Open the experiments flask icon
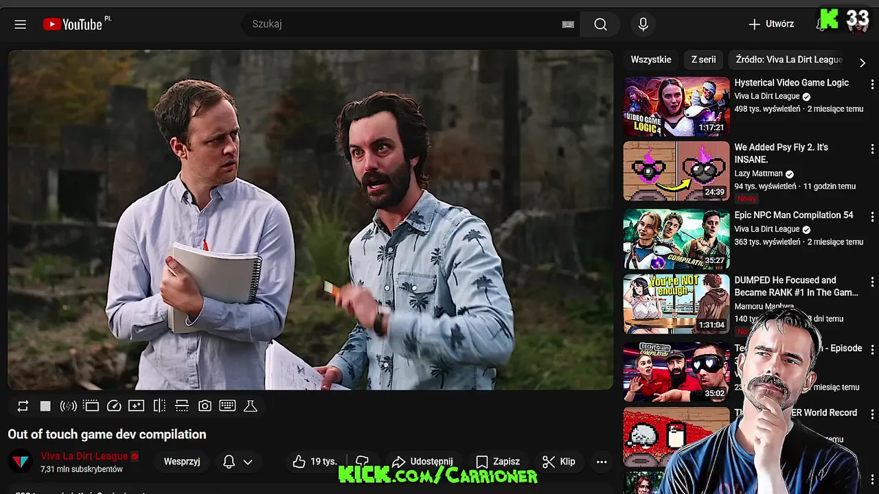 [x=251, y=406]
